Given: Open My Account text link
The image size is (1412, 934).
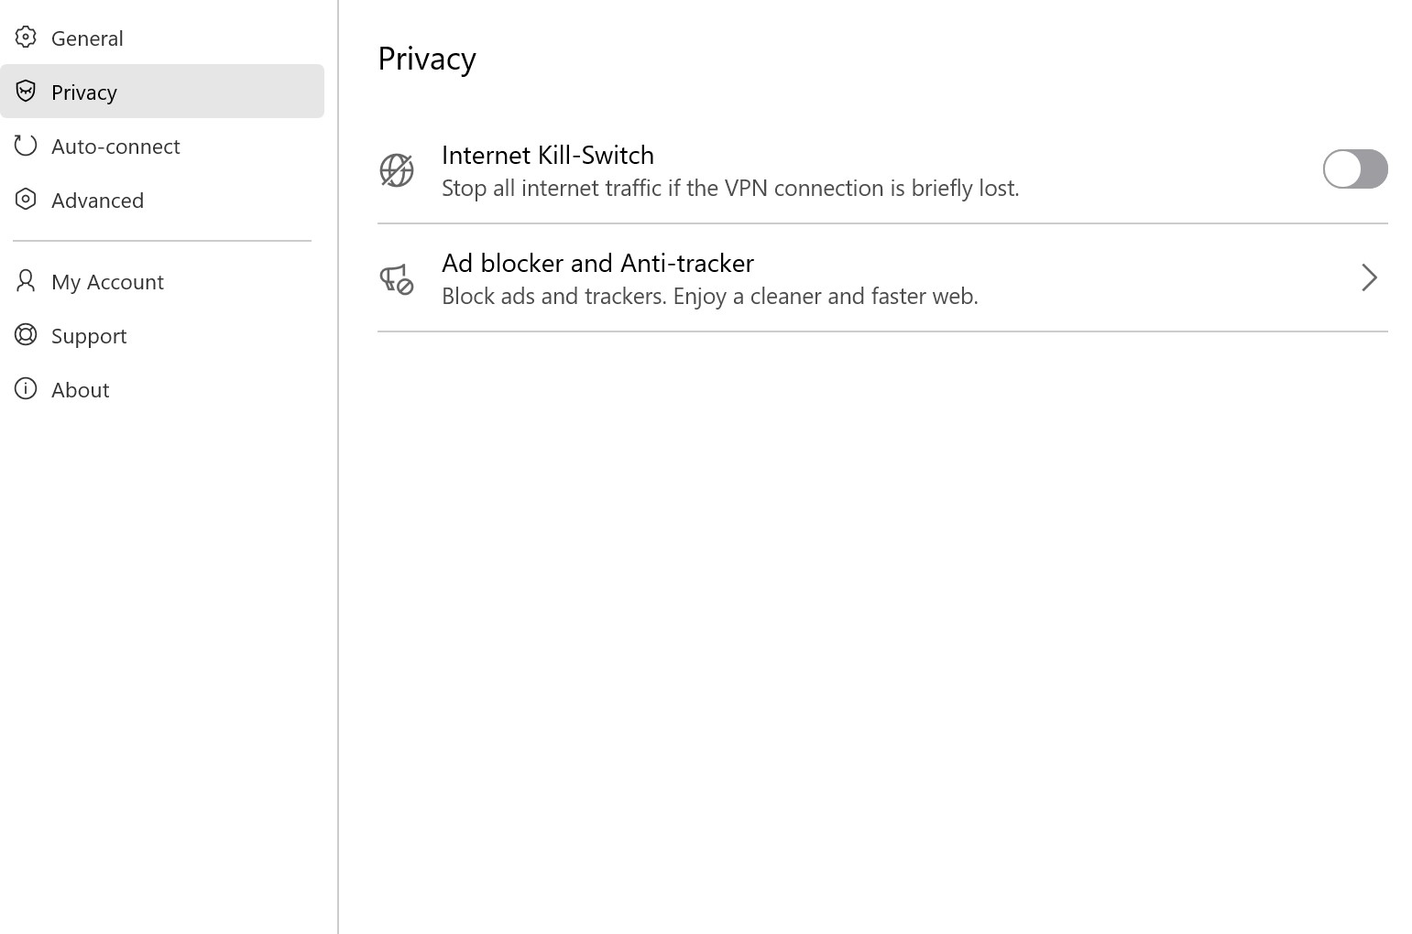Looking at the screenshot, I should [107, 282].
